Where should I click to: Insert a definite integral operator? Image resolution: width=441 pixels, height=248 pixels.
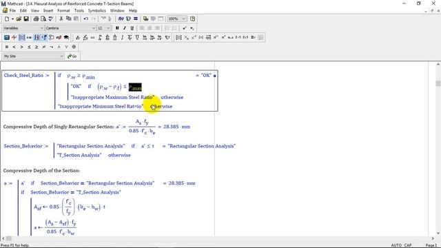[x=100, y=37]
